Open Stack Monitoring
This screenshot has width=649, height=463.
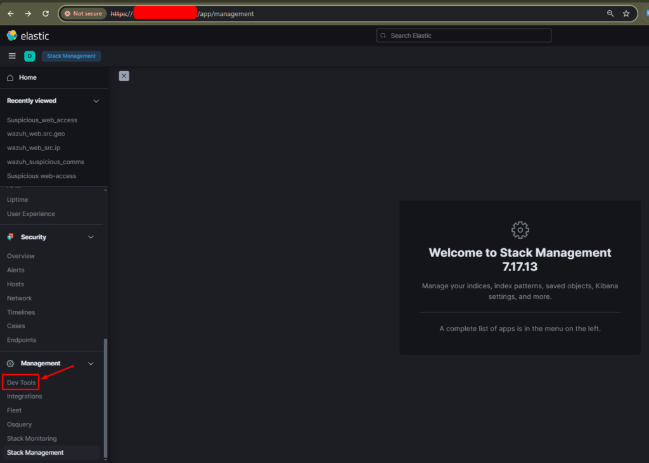[32, 438]
